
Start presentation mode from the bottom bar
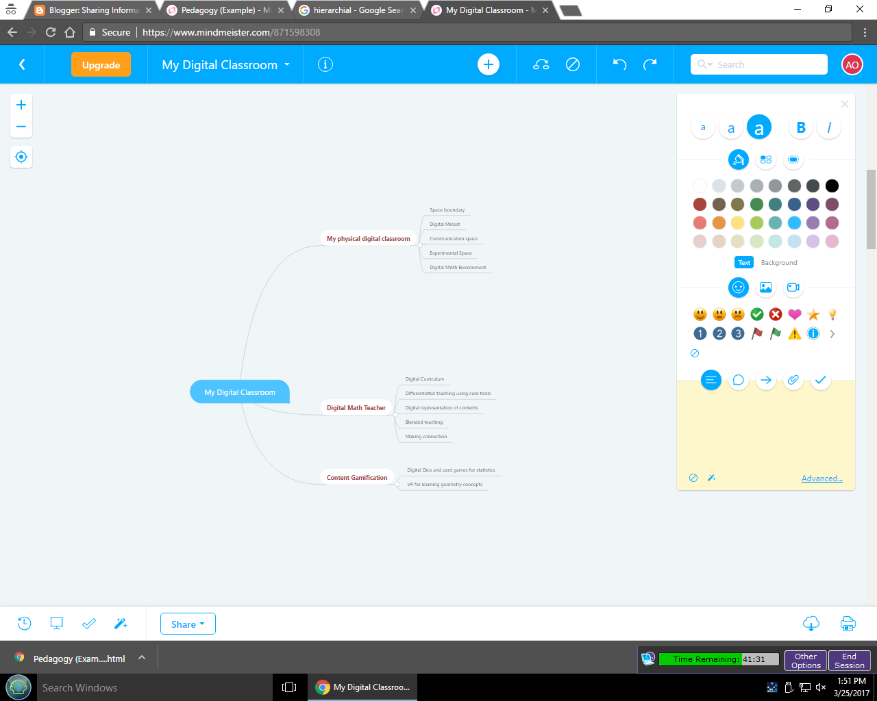[57, 624]
